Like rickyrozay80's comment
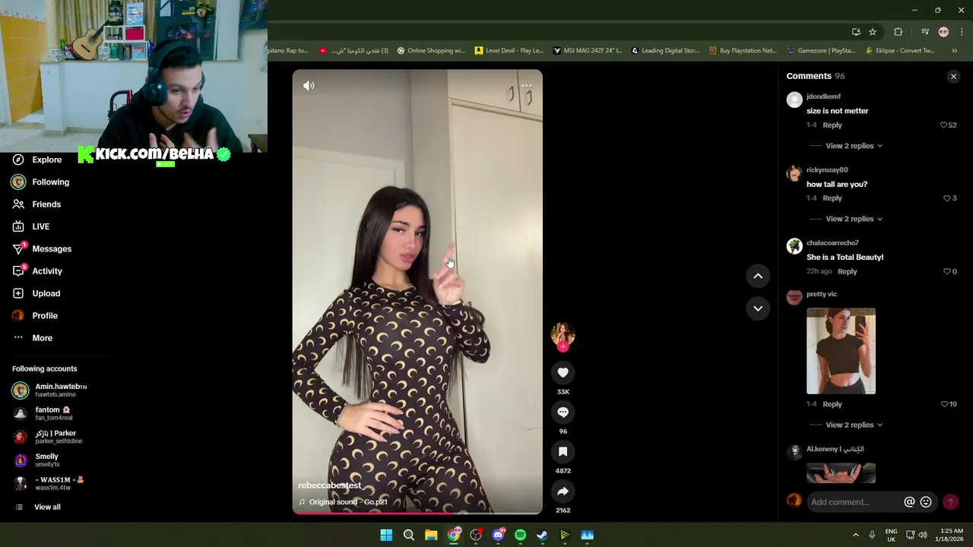 (946, 198)
